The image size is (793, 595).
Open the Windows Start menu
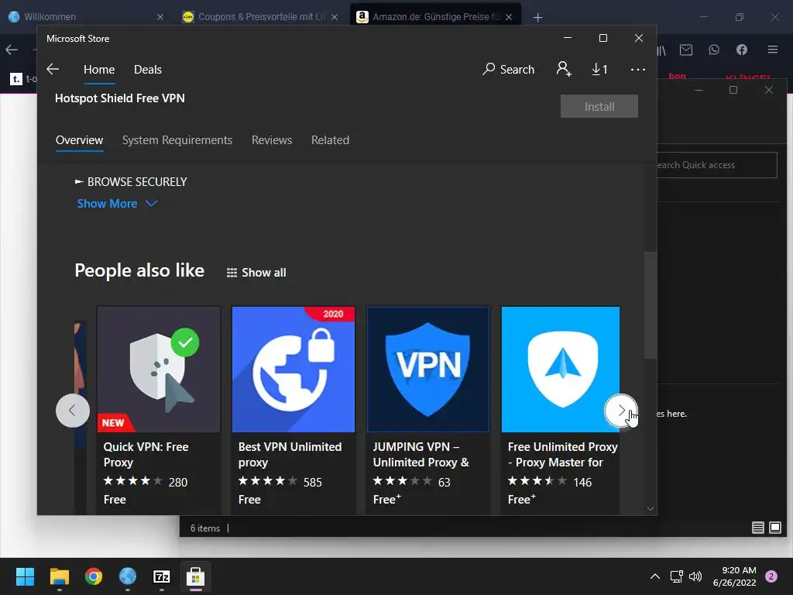(x=25, y=576)
